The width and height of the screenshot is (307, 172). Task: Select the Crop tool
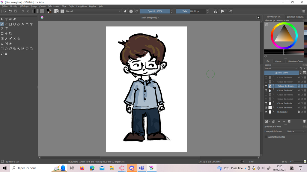tap(10, 33)
